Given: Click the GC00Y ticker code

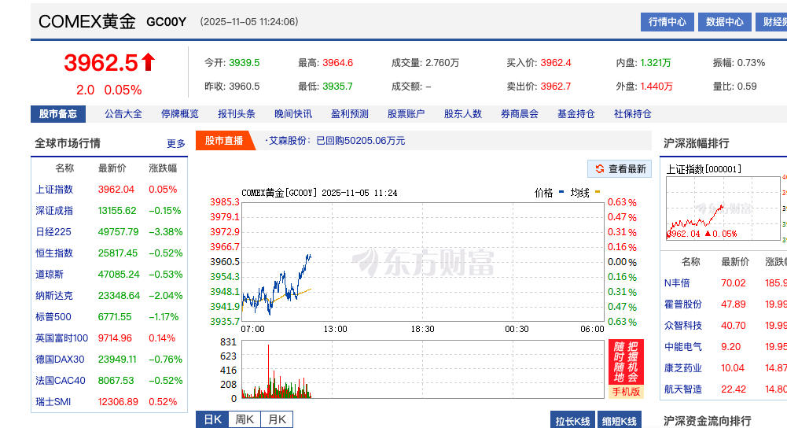Looking at the screenshot, I should [166, 21].
